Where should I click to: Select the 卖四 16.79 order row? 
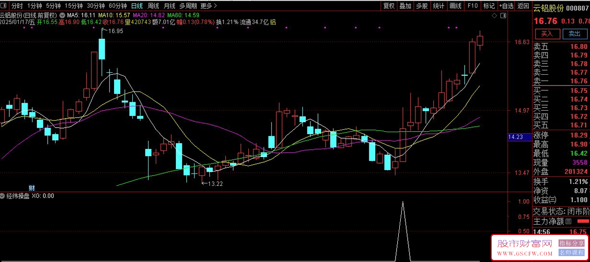(561, 55)
